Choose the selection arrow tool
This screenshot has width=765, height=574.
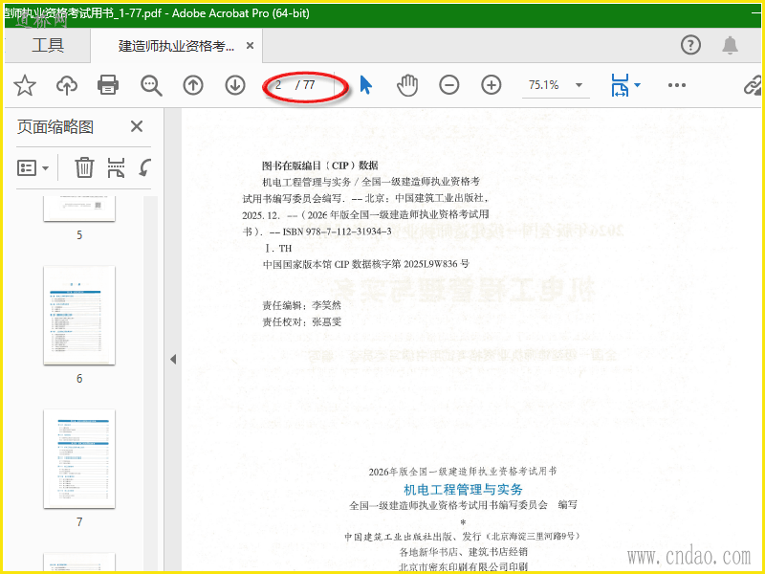(365, 85)
